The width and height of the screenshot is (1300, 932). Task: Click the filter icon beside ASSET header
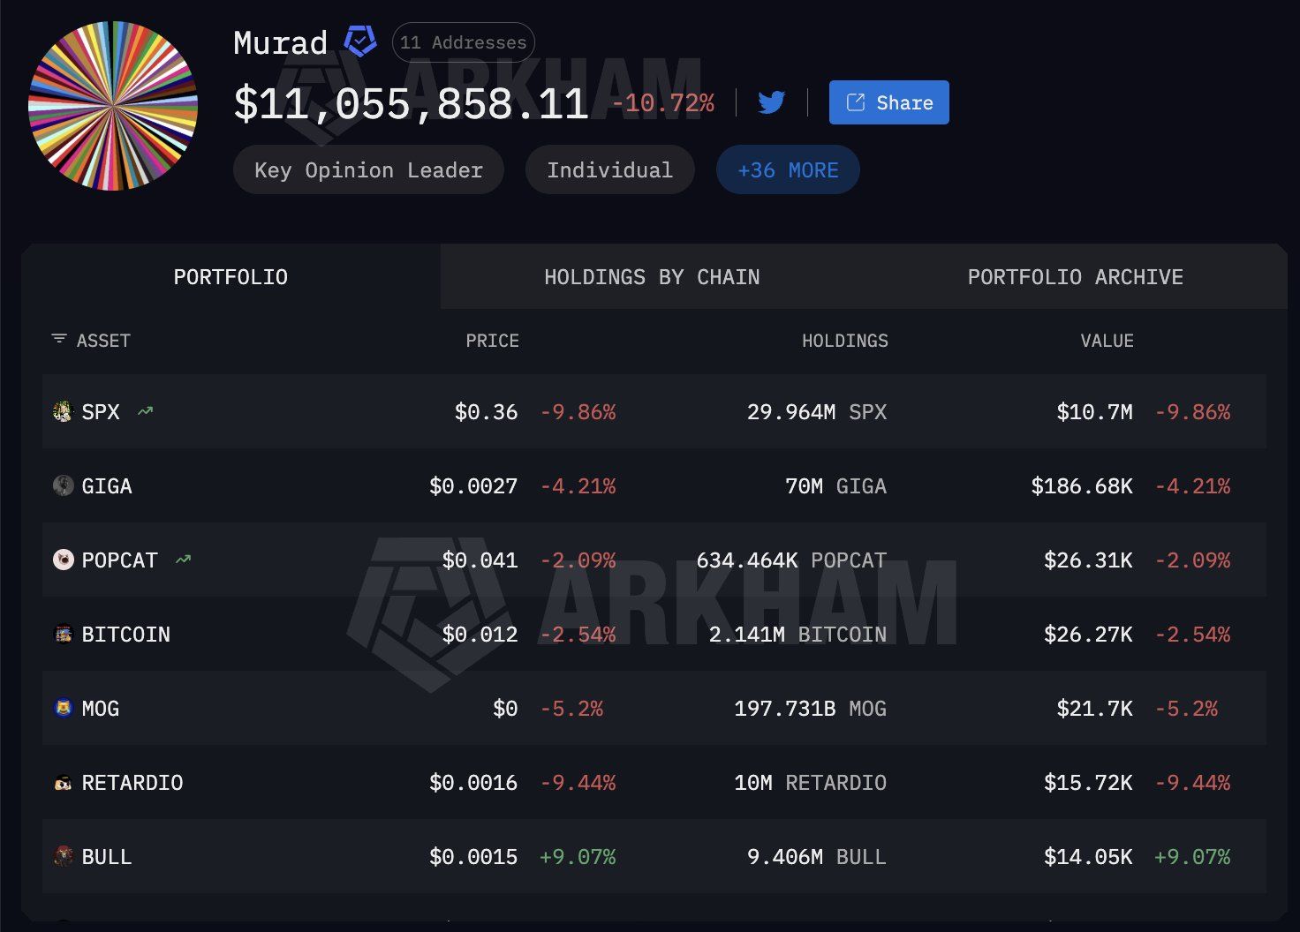[x=59, y=339]
